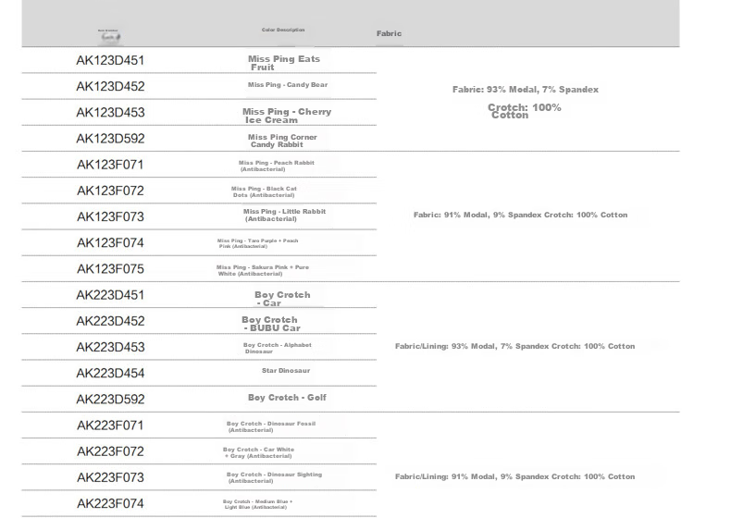Click 'Sakura Pink + Pure White' description
This screenshot has height=518, width=731.
[263, 270]
